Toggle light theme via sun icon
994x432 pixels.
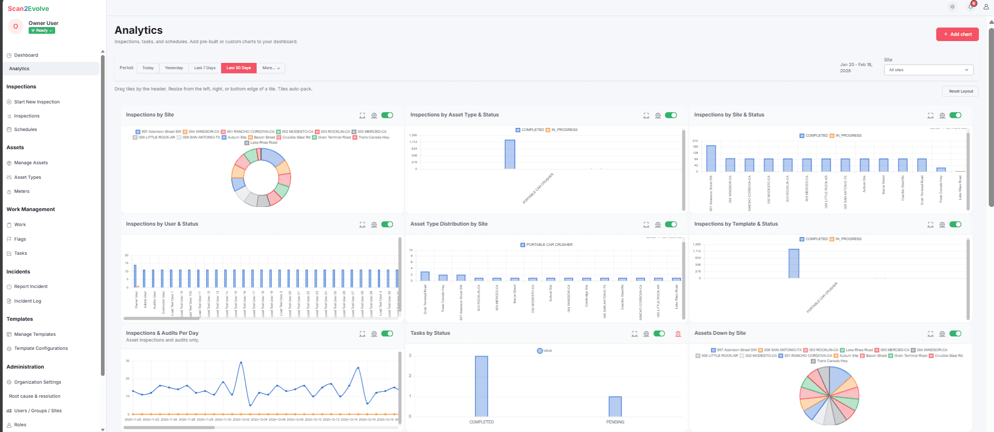point(952,7)
